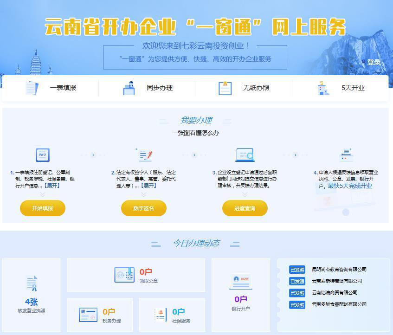Screen dimensions: 393x335
Task: Open 昆明尚杰教育咨询有限公司
Action: [339, 269]
